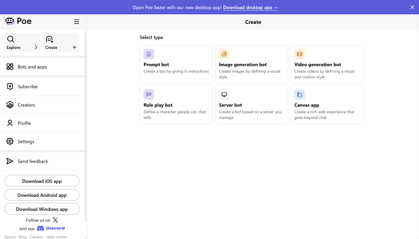Click the Bots and apps icon
The height and width of the screenshot is (239, 419).
click(x=10, y=67)
